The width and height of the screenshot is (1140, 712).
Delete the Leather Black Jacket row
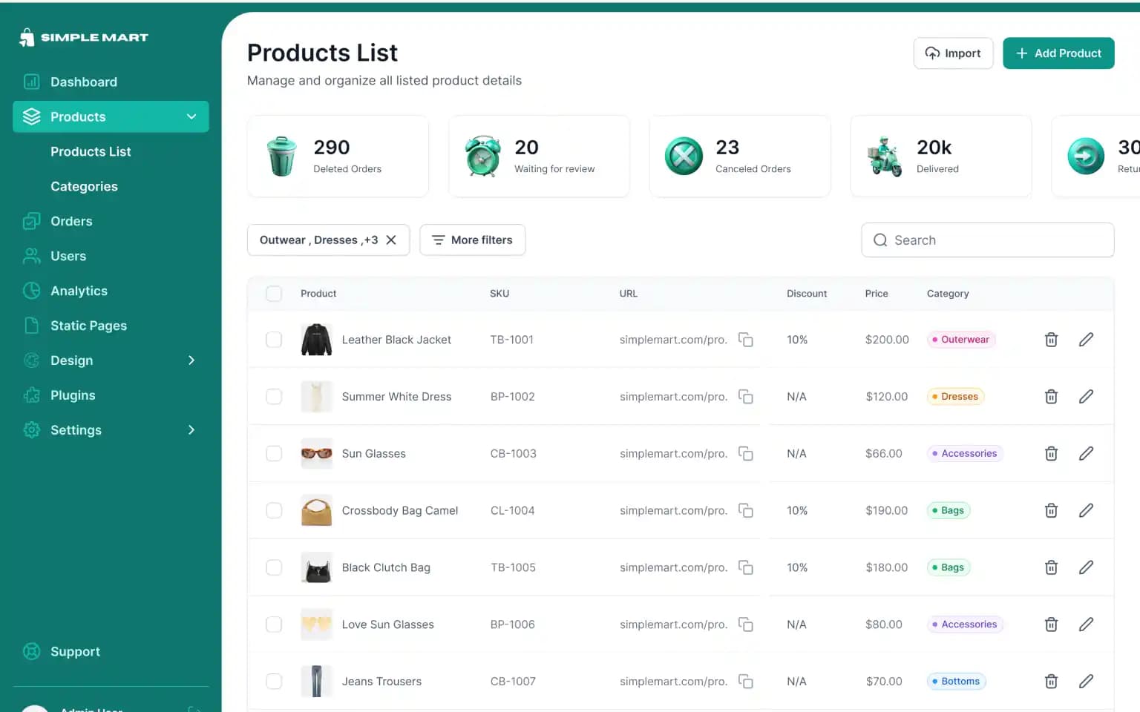[1051, 340]
